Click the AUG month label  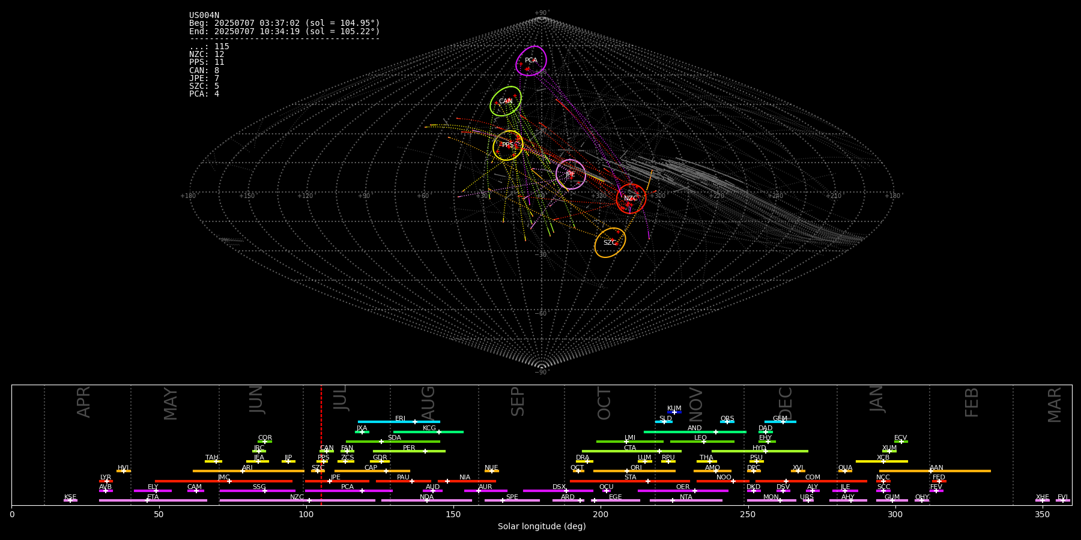[428, 404]
